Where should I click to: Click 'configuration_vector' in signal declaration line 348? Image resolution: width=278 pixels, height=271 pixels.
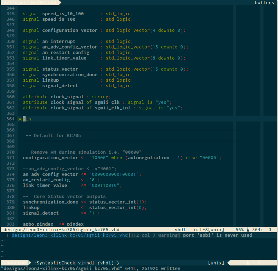(70, 30)
